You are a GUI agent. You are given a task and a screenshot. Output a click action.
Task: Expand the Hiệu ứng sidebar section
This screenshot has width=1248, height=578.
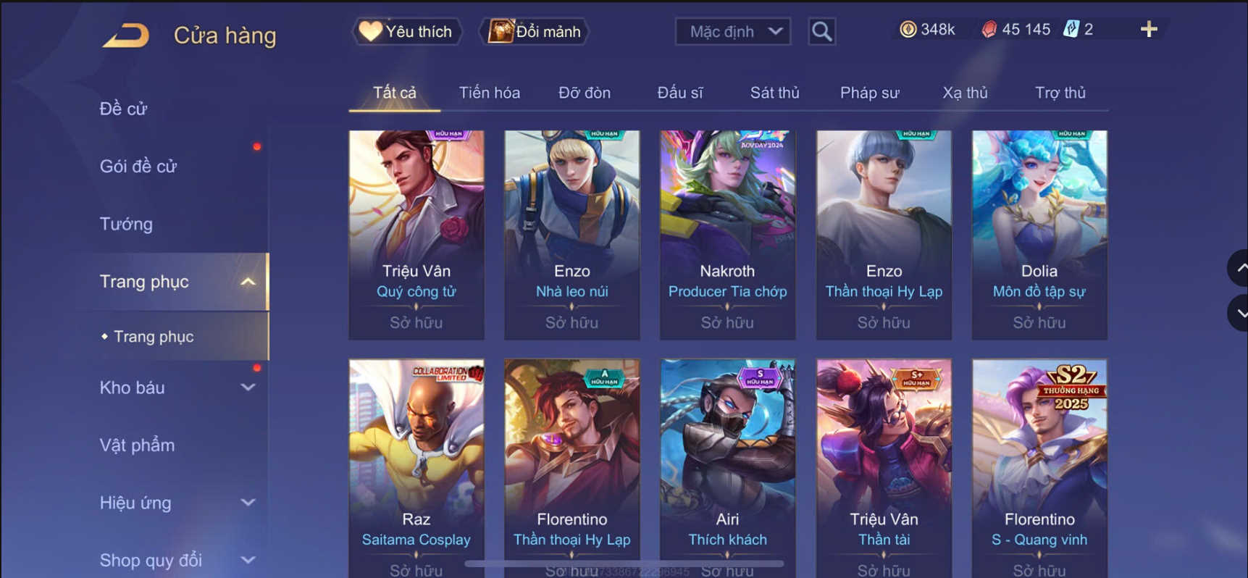coord(248,503)
